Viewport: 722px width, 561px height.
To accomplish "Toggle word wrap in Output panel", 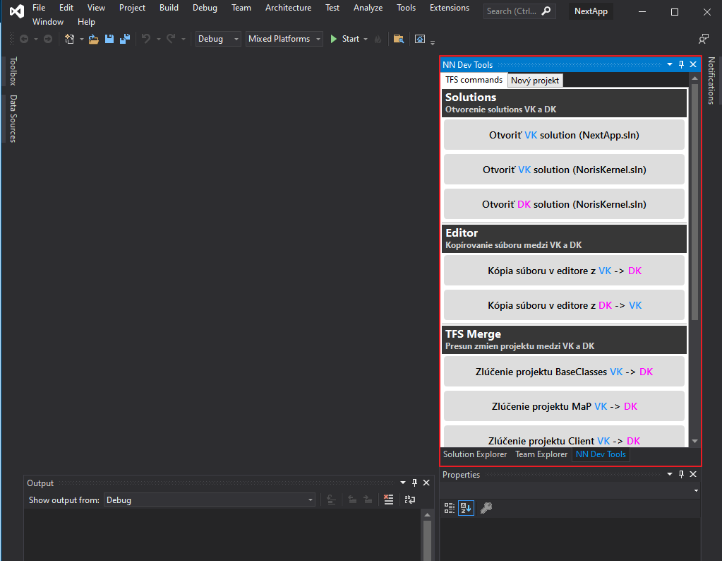I will click(x=409, y=500).
